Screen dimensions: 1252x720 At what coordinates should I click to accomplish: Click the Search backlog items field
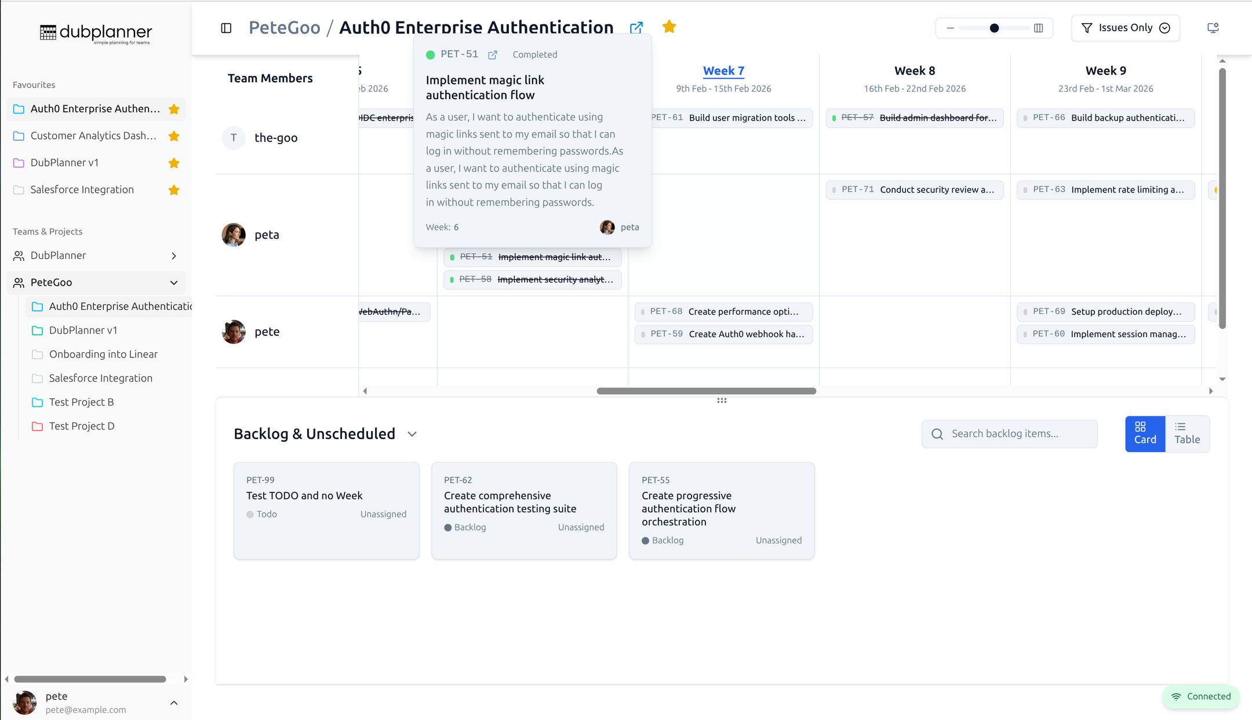(1020, 434)
